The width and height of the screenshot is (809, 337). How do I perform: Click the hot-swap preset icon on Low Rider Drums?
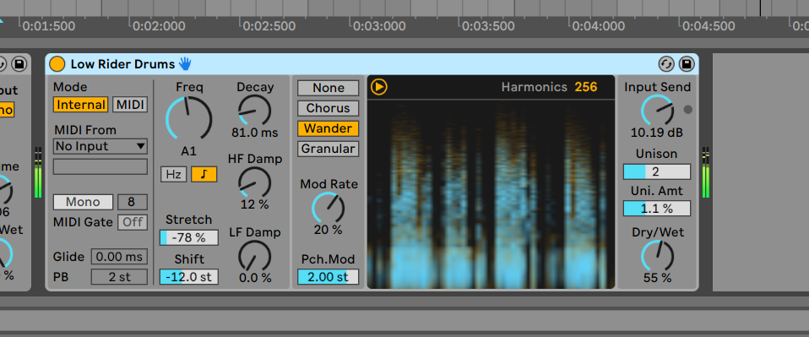coord(666,64)
